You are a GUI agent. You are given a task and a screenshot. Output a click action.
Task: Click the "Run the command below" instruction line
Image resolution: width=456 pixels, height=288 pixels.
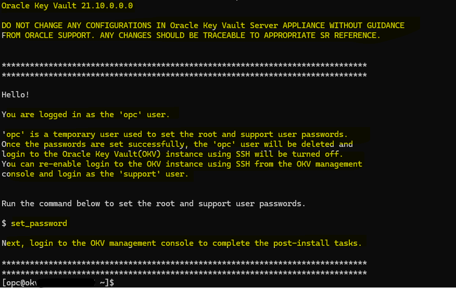click(x=154, y=204)
